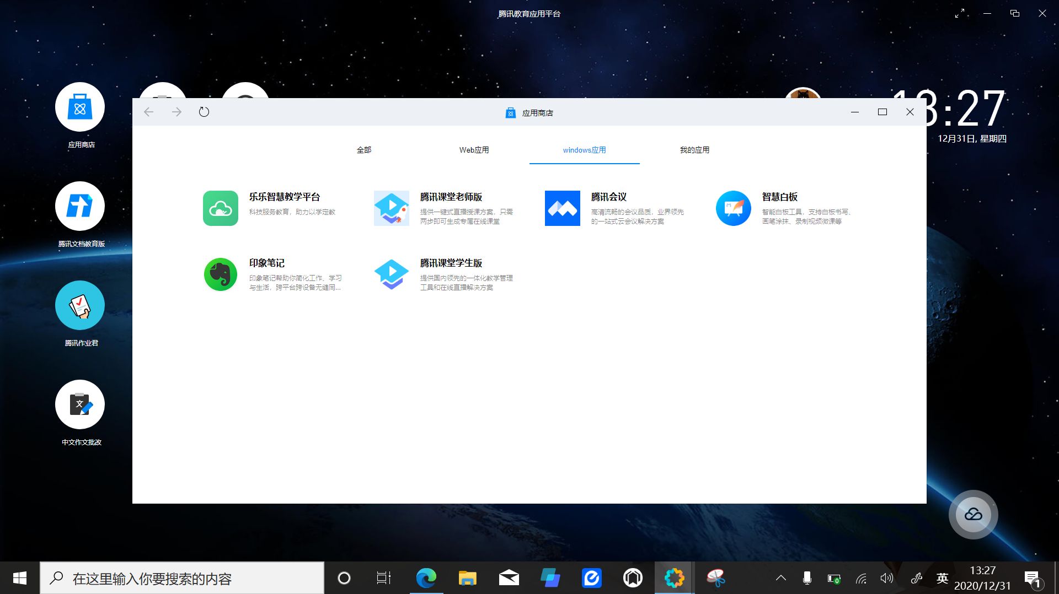Image resolution: width=1059 pixels, height=594 pixels.
Task: Select the 腾讯会议 app icon
Action: pyautogui.click(x=563, y=208)
